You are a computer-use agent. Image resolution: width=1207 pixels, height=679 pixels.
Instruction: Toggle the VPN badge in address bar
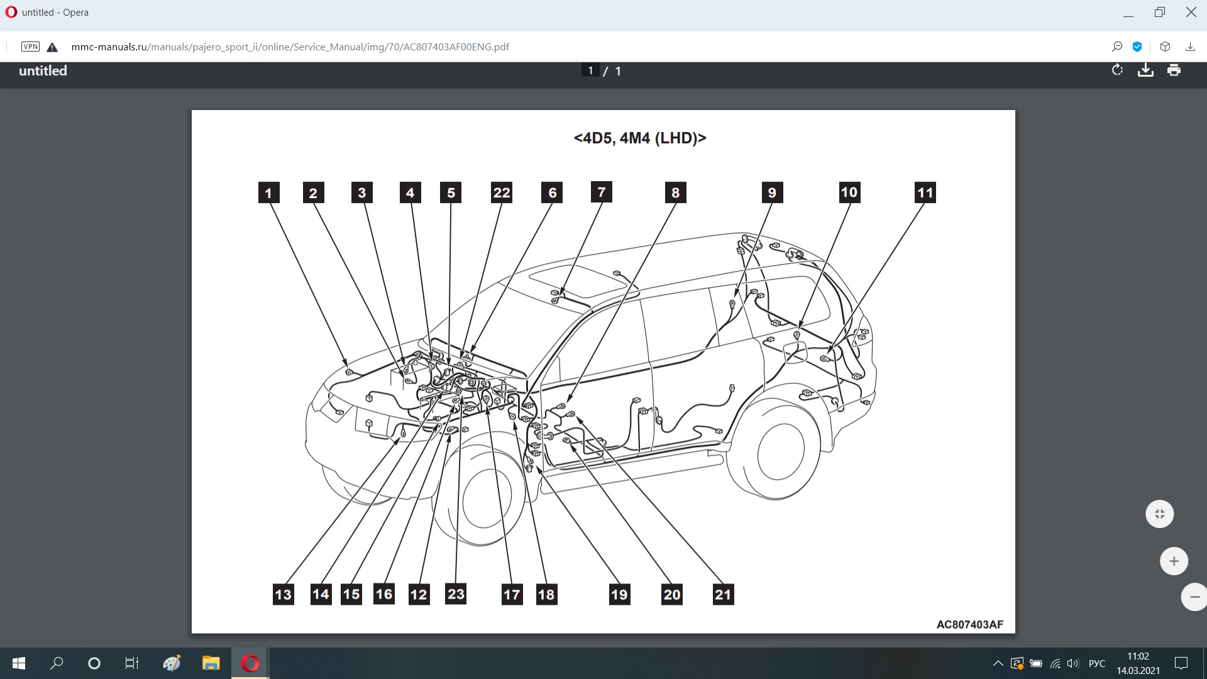[30, 47]
